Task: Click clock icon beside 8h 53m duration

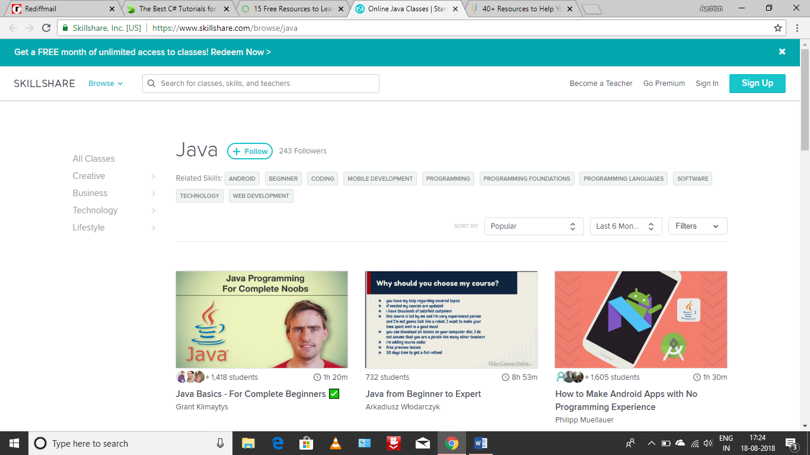Action: pos(505,377)
